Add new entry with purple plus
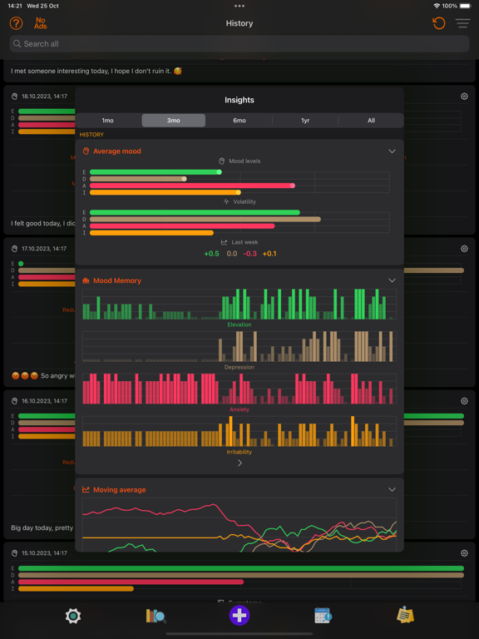 pos(239,616)
